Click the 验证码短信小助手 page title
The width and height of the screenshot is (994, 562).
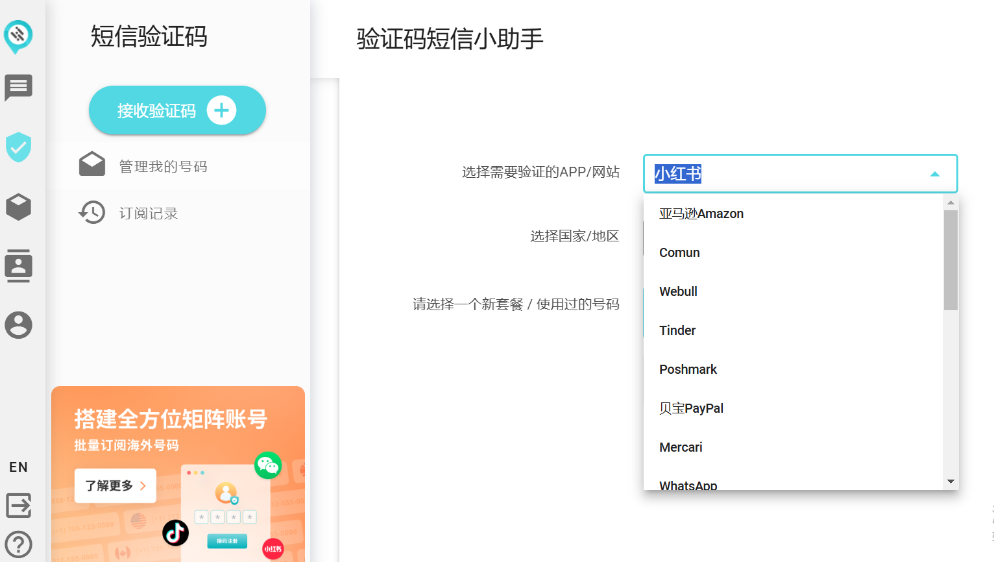tap(450, 39)
